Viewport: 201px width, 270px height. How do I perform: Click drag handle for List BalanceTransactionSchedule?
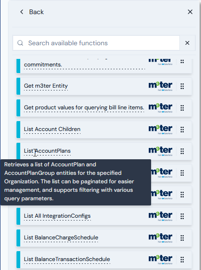pyautogui.click(x=182, y=260)
